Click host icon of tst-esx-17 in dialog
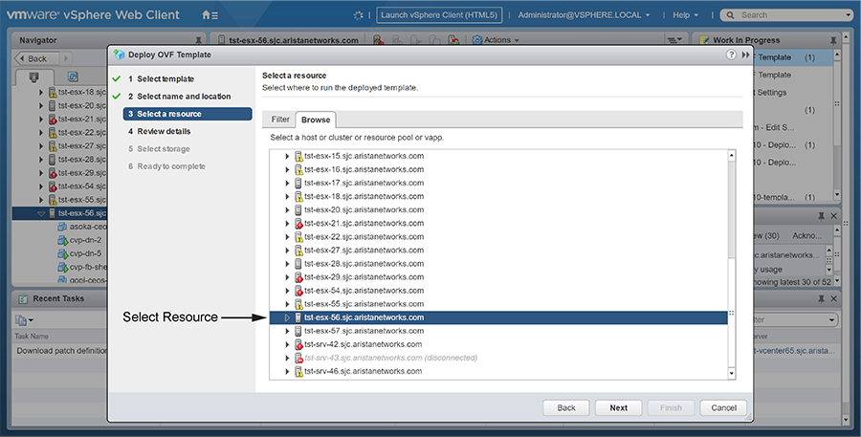The image size is (861, 437). pyautogui.click(x=298, y=183)
